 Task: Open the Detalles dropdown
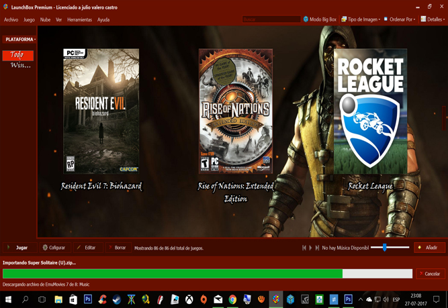[x=433, y=19]
